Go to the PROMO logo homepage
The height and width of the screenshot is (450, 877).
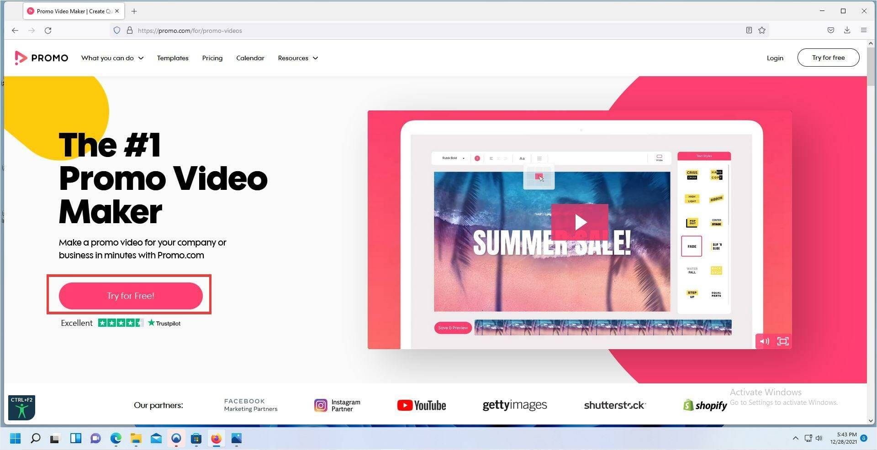[x=42, y=58]
